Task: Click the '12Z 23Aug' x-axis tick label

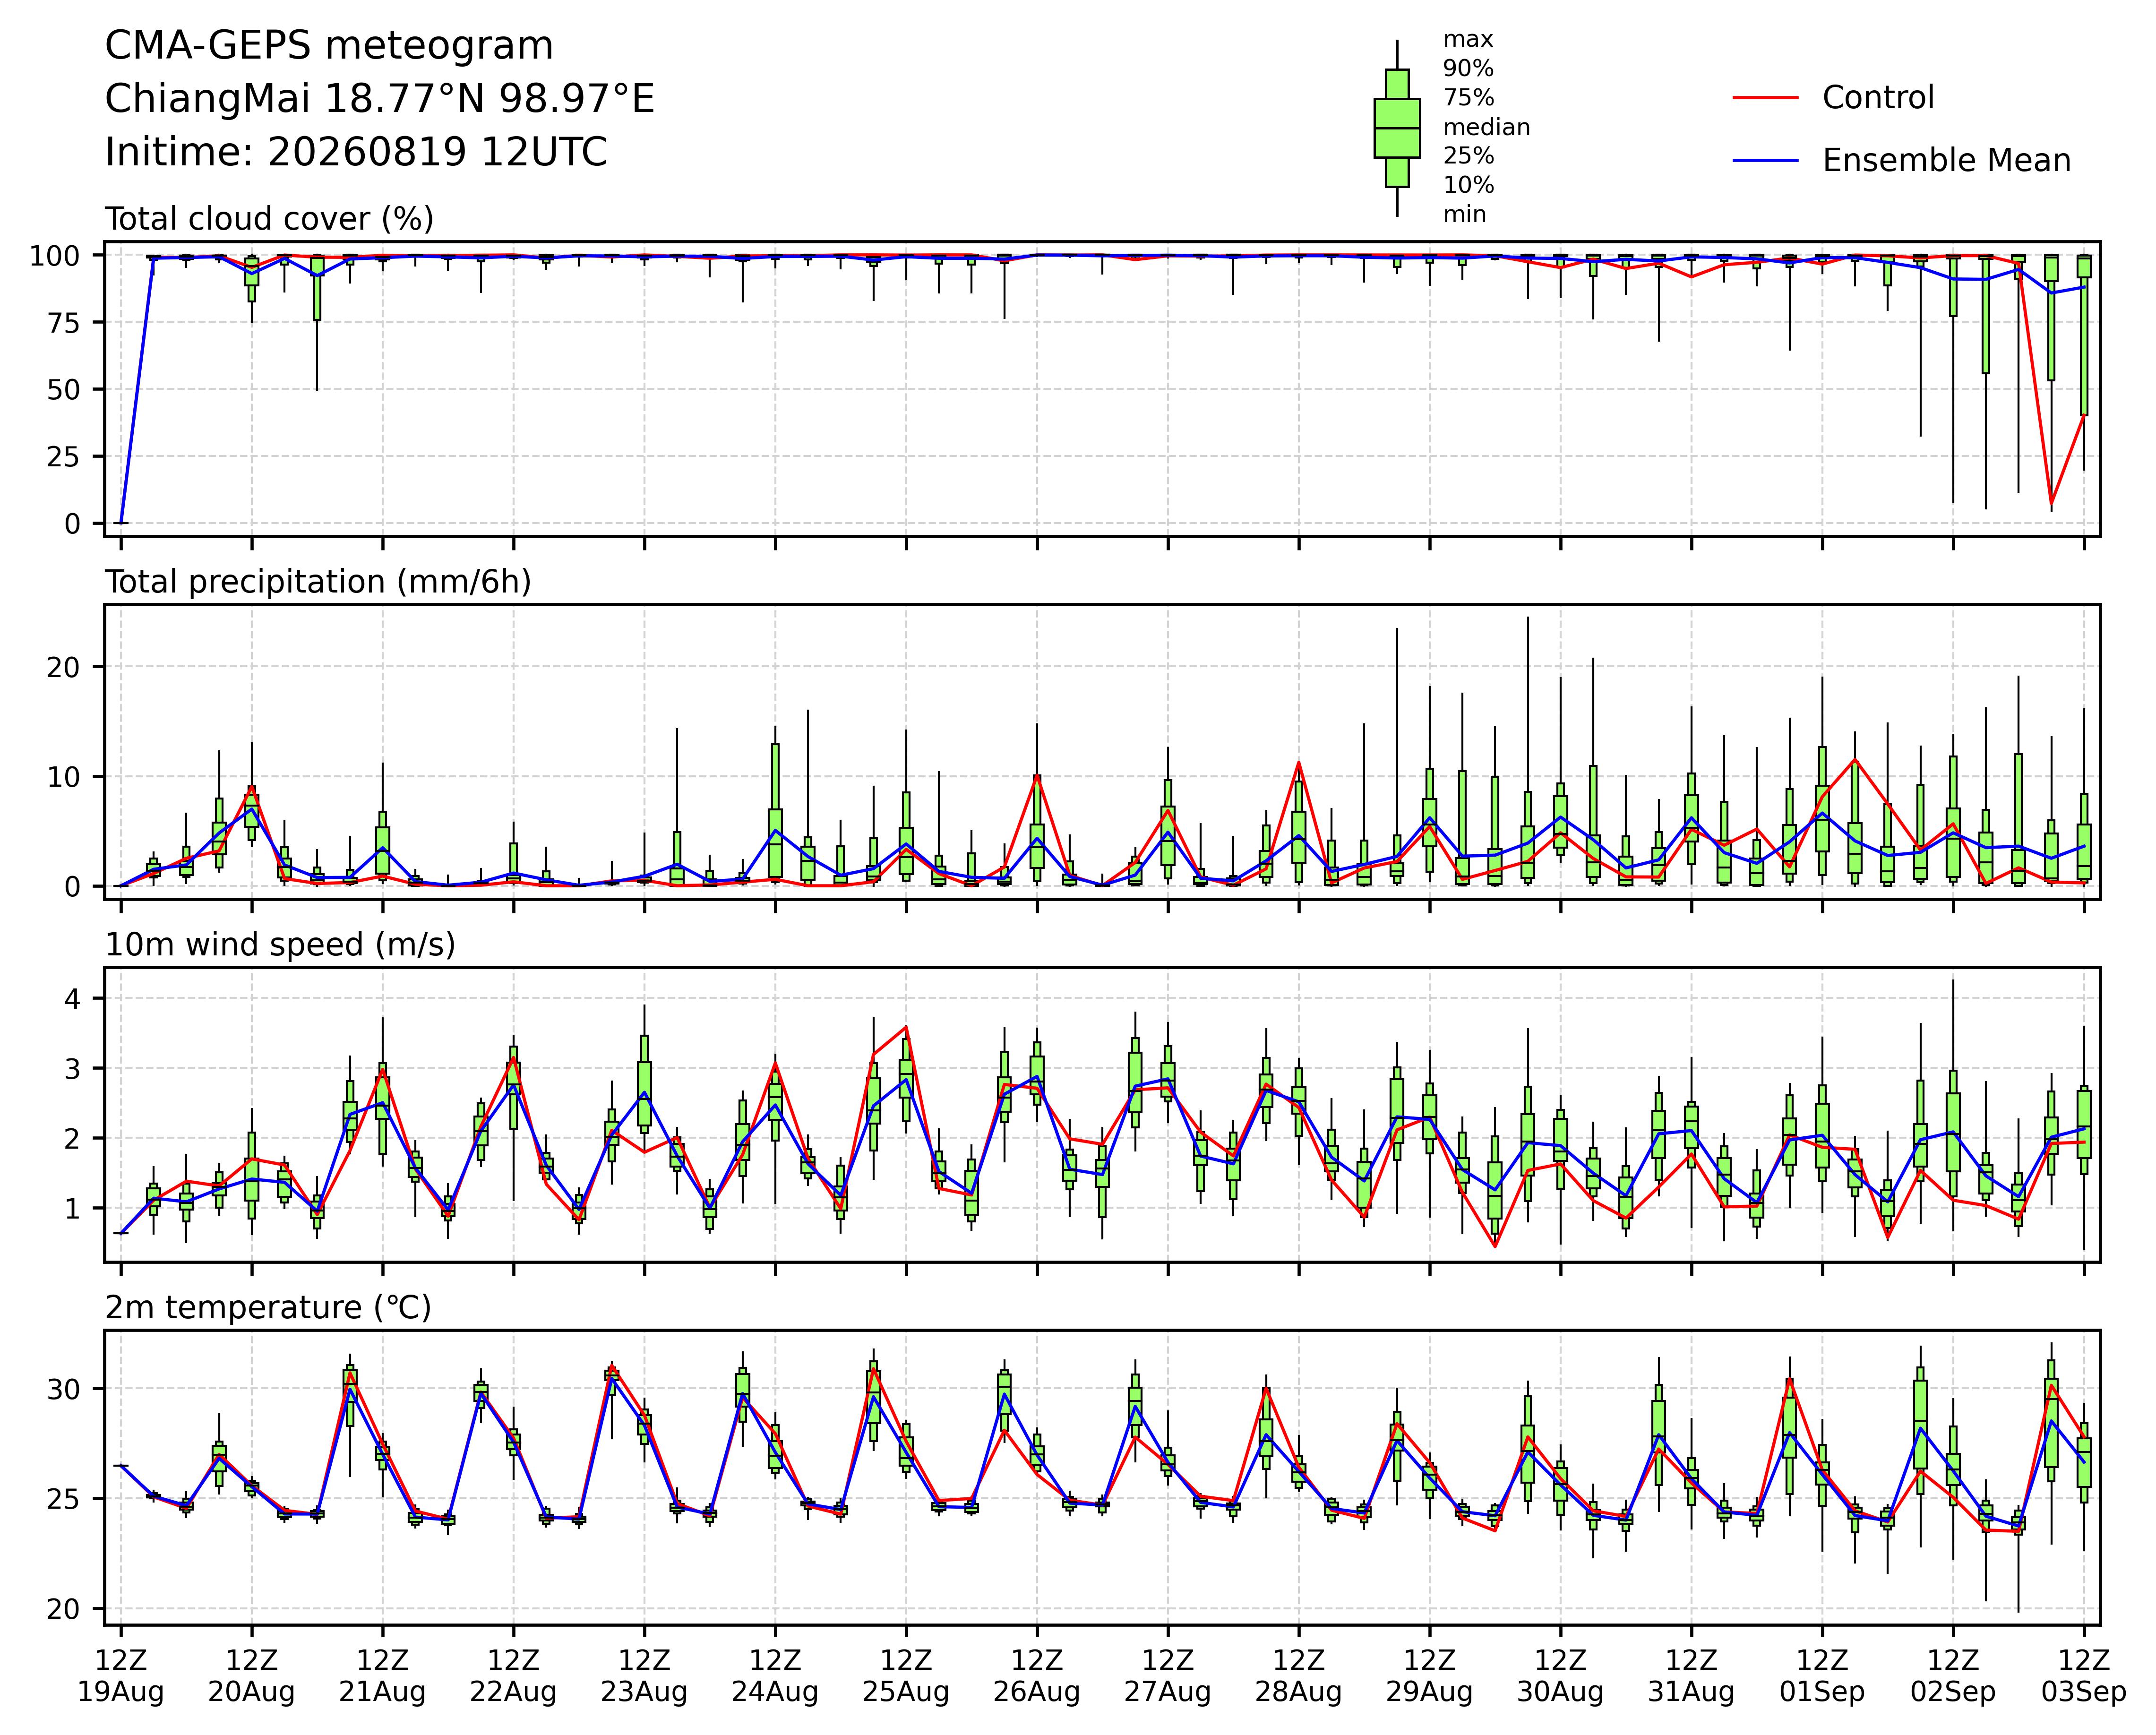Action: coord(644,1677)
